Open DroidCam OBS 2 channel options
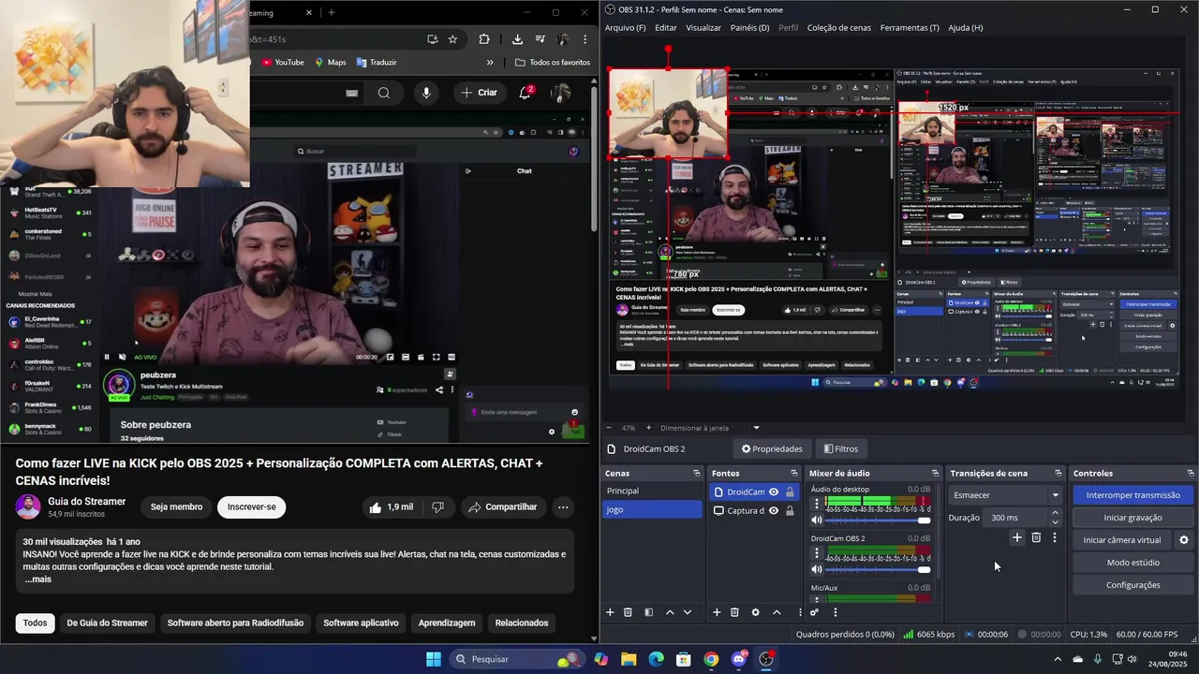Viewport: 1199px width, 674px height. click(x=817, y=552)
